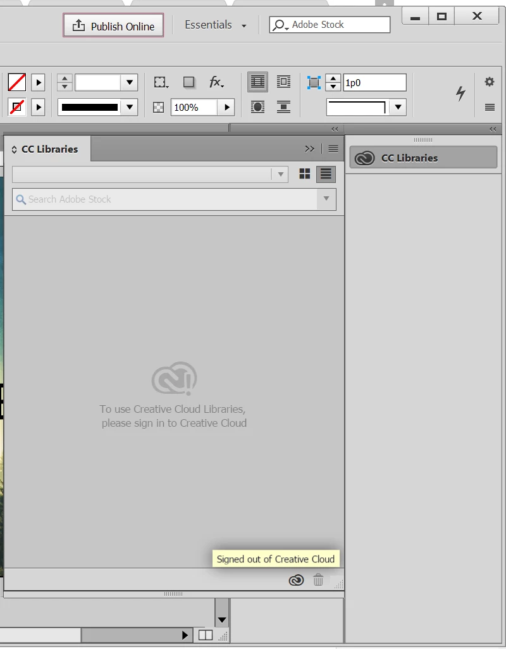Collapse the right dock using double arrows
This screenshot has height=649, width=506.
(x=493, y=129)
